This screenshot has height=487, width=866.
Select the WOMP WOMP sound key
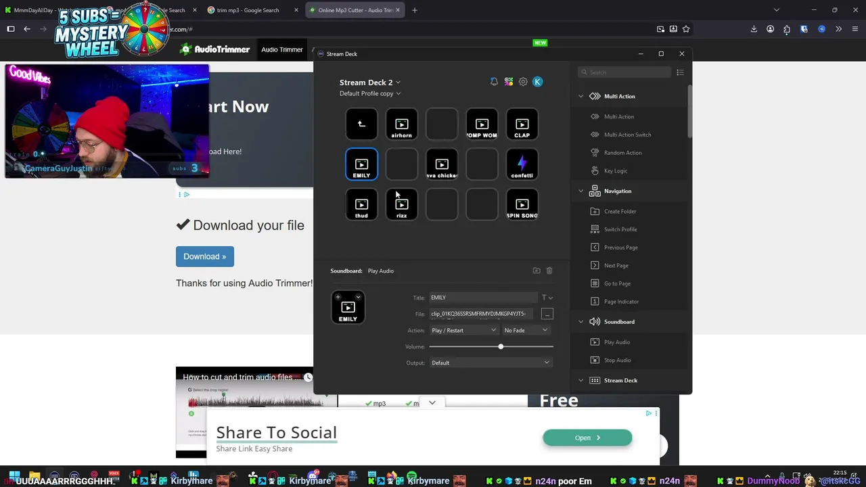tap(482, 124)
